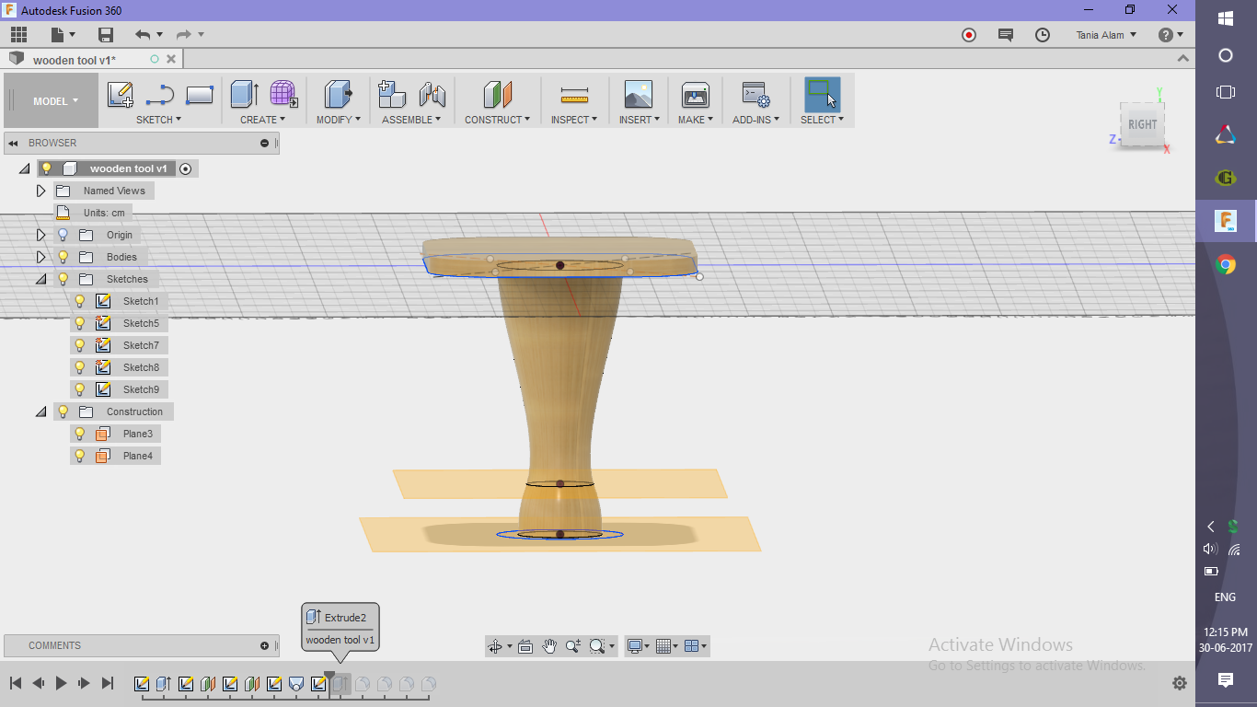The width and height of the screenshot is (1257, 707).
Task: Open the comments notification icon in top bar
Action: click(1006, 35)
